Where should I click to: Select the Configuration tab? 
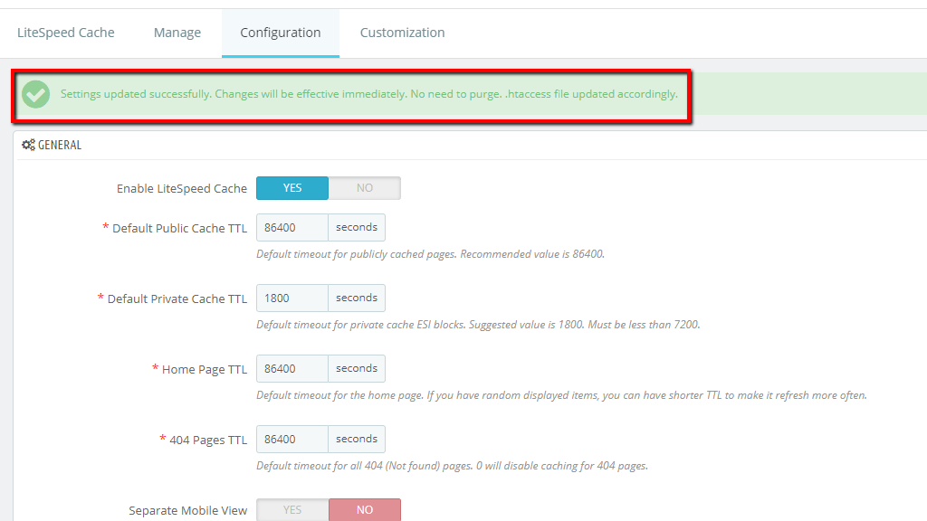click(281, 33)
